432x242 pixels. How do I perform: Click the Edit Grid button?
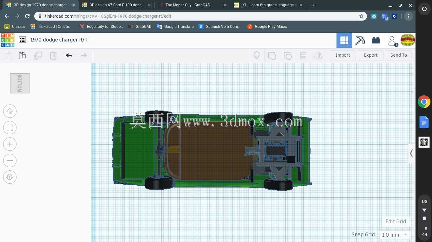[396, 221]
